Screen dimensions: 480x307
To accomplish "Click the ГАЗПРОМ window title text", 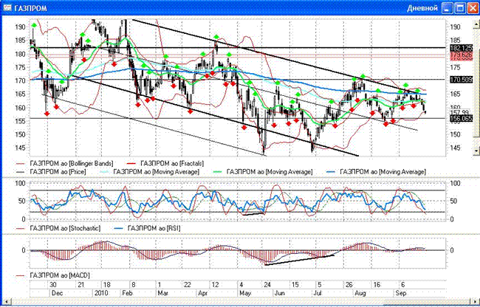I will tap(30, 8).
